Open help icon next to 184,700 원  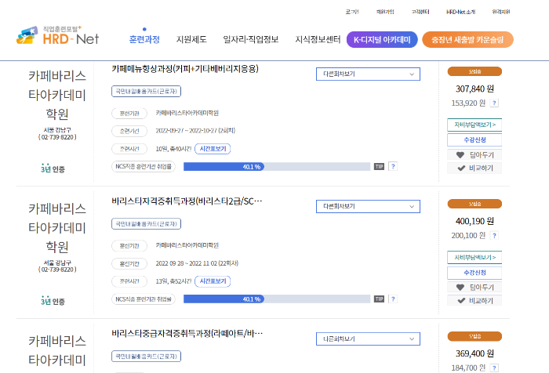click(494, 368)
